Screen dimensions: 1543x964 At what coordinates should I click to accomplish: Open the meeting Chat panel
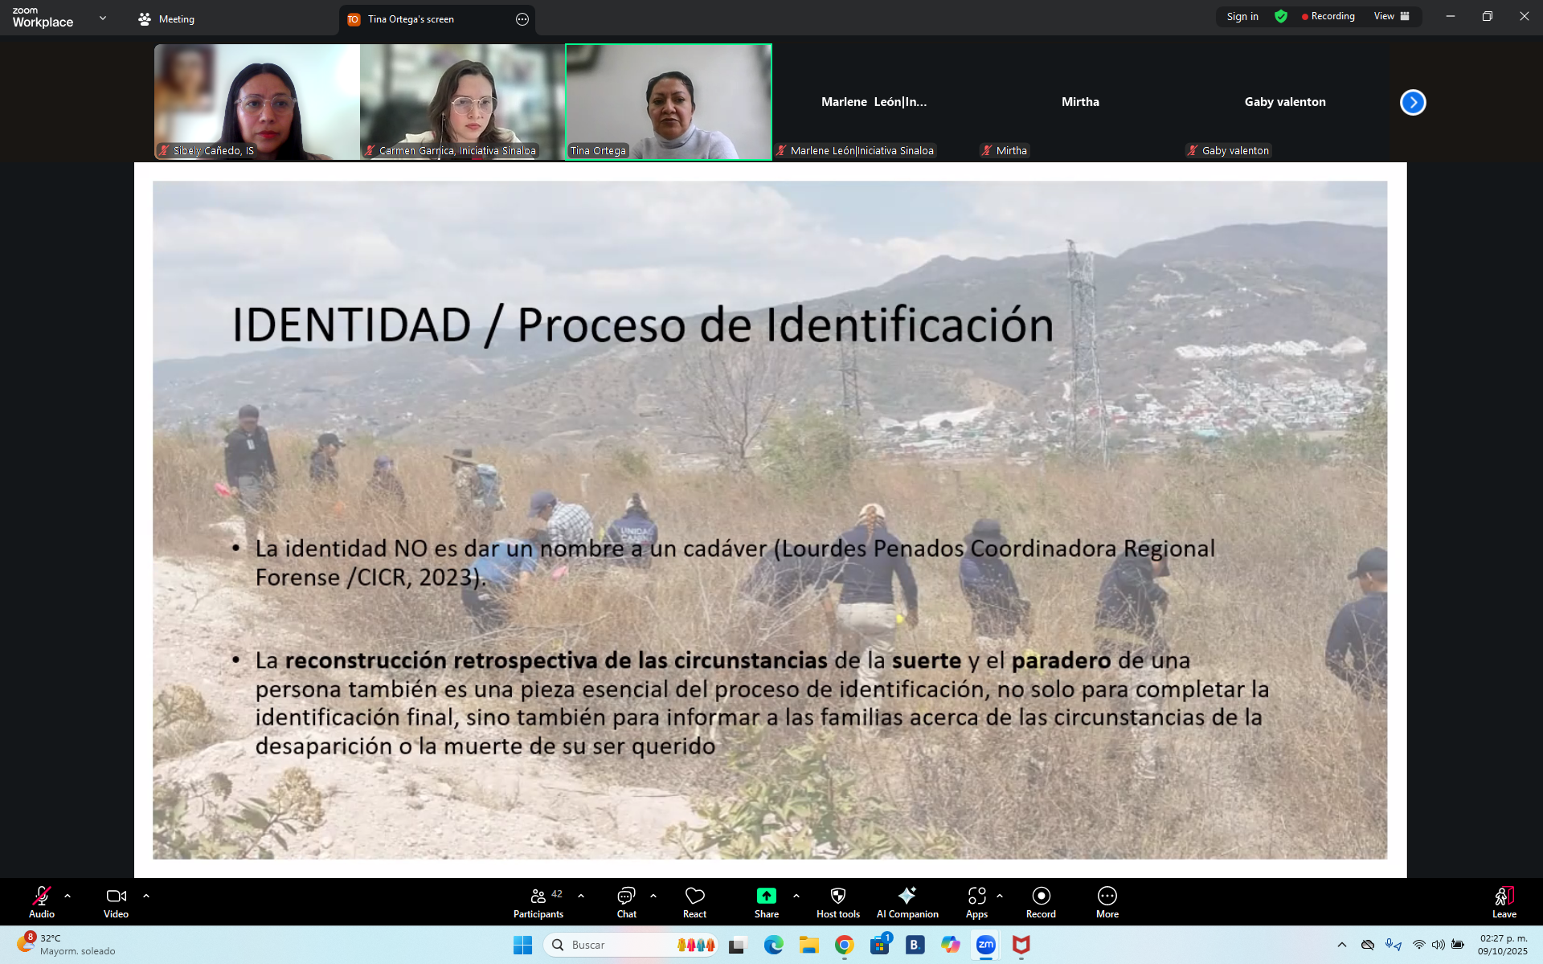click(626, 901)
